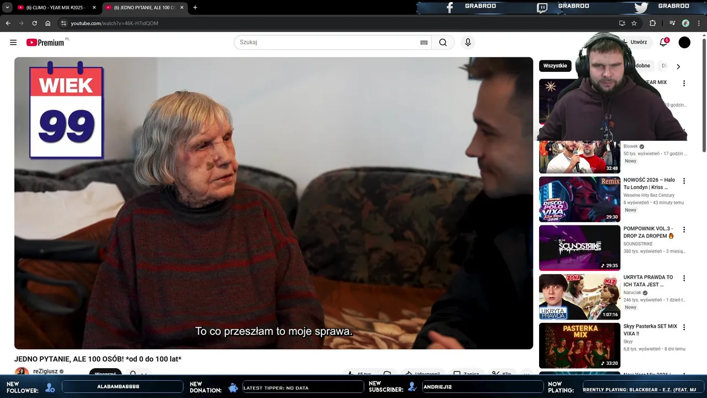This screenshot has height=398, width=707.
Task: Click the scrollbar up arrow
Action: click(x=704, y=35)
